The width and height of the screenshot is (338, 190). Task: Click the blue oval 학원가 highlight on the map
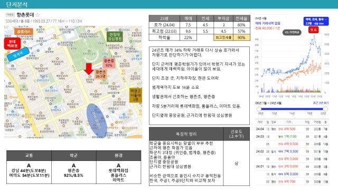[97, 121]
